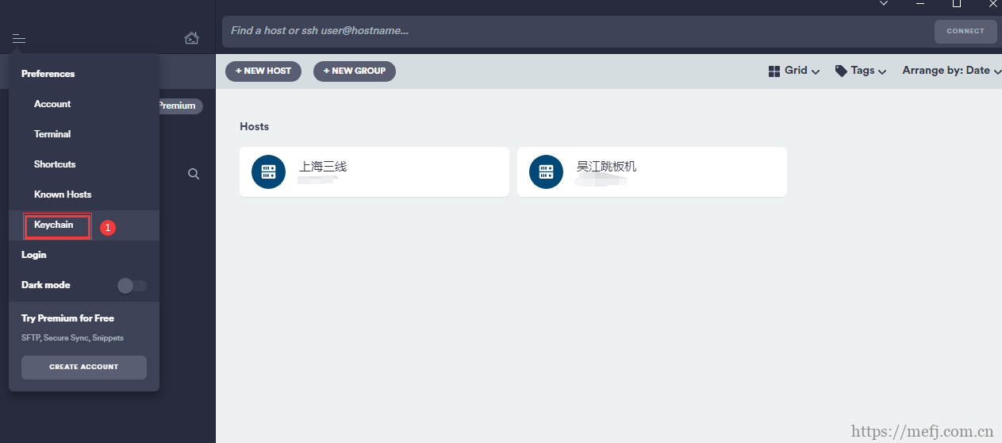
Task: Open the Arrange by: Date dropdown
Action: 952,71
